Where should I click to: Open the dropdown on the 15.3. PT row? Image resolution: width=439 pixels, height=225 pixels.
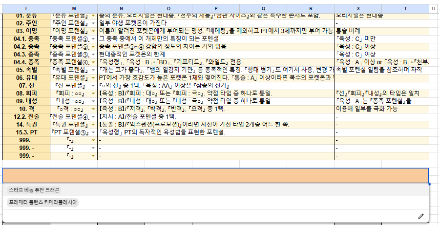[93, 132]
